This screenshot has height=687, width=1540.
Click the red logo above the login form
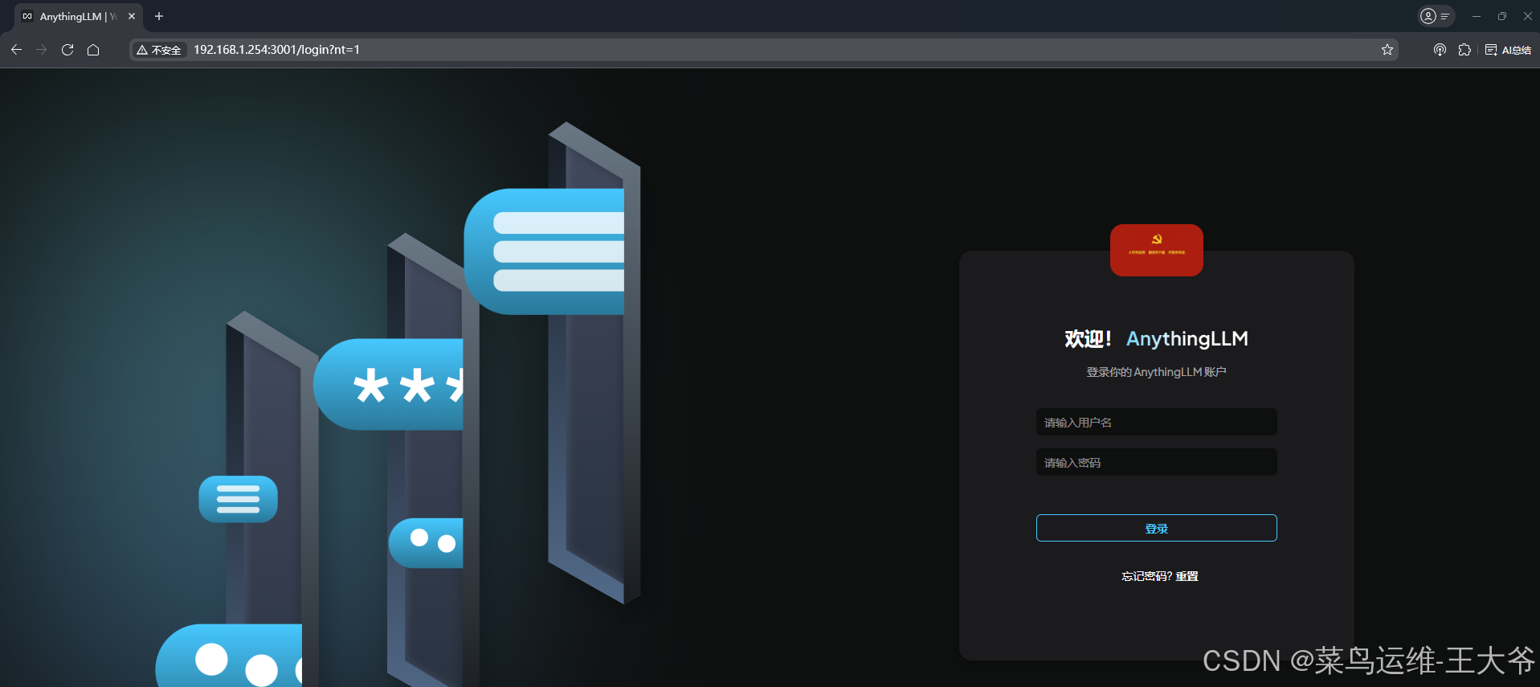1156,250
